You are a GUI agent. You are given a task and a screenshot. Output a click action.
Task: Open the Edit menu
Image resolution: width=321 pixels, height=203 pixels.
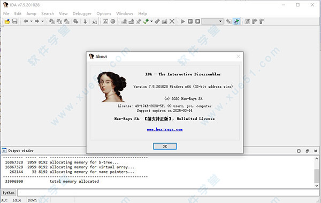coord(18,13)
